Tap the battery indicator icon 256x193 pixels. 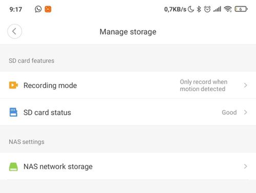pos(241,9)
